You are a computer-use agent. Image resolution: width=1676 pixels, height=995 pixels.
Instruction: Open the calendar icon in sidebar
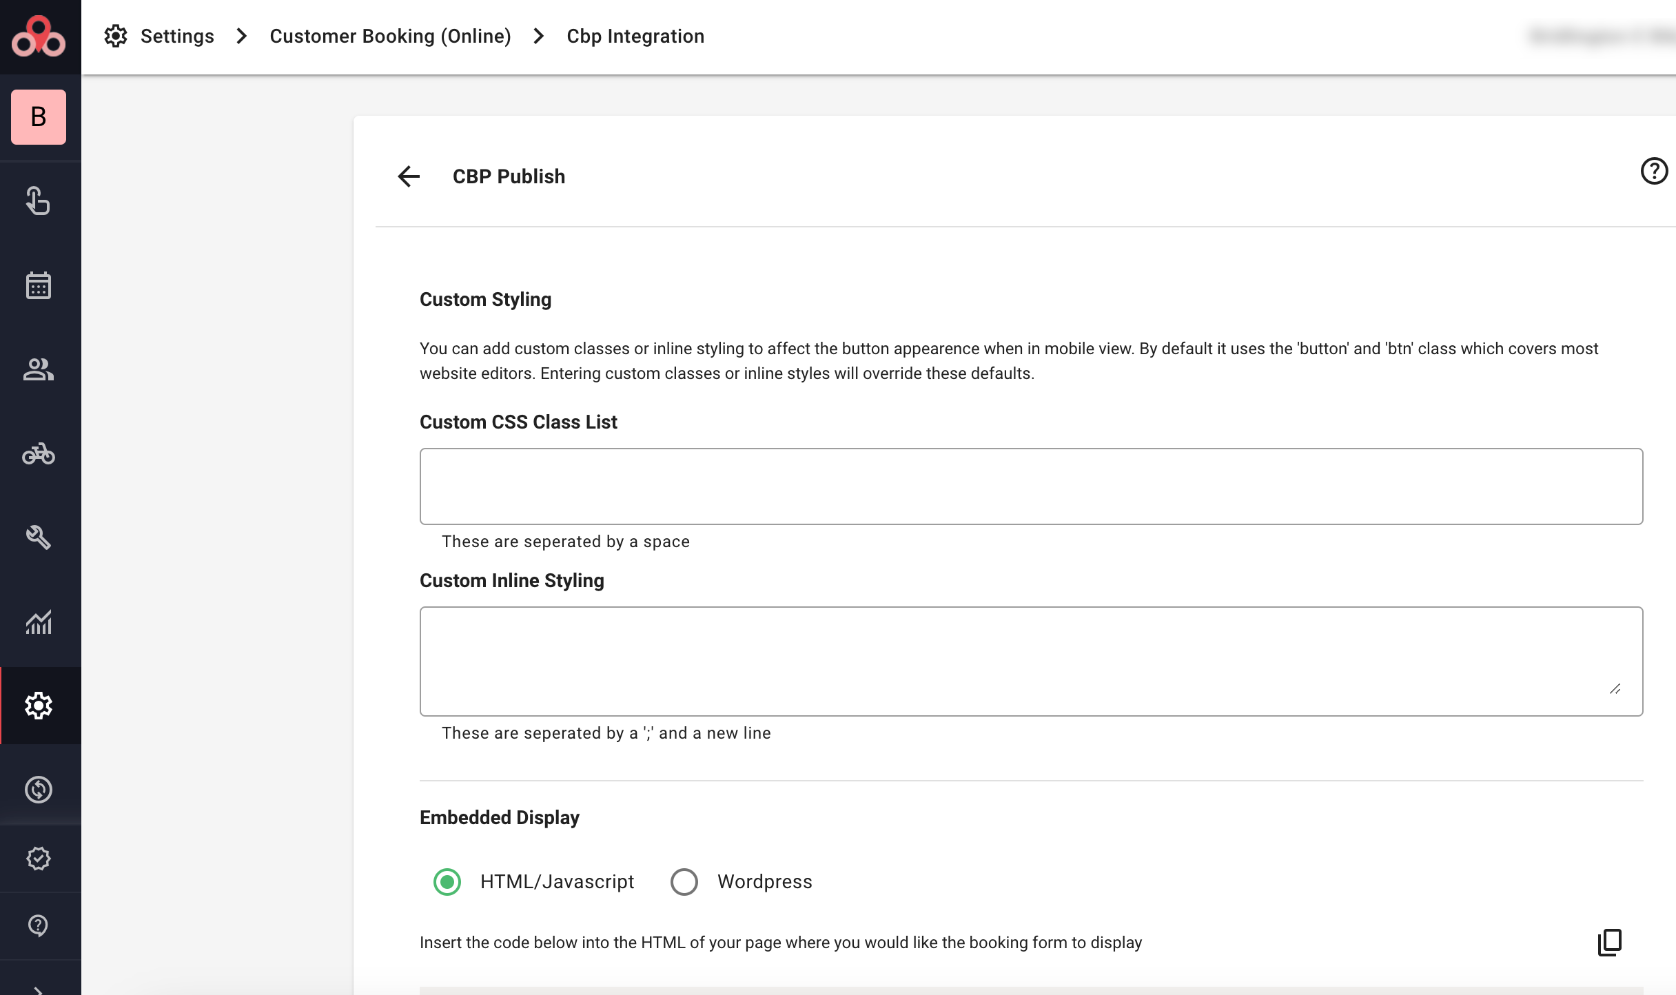(39, 286)
